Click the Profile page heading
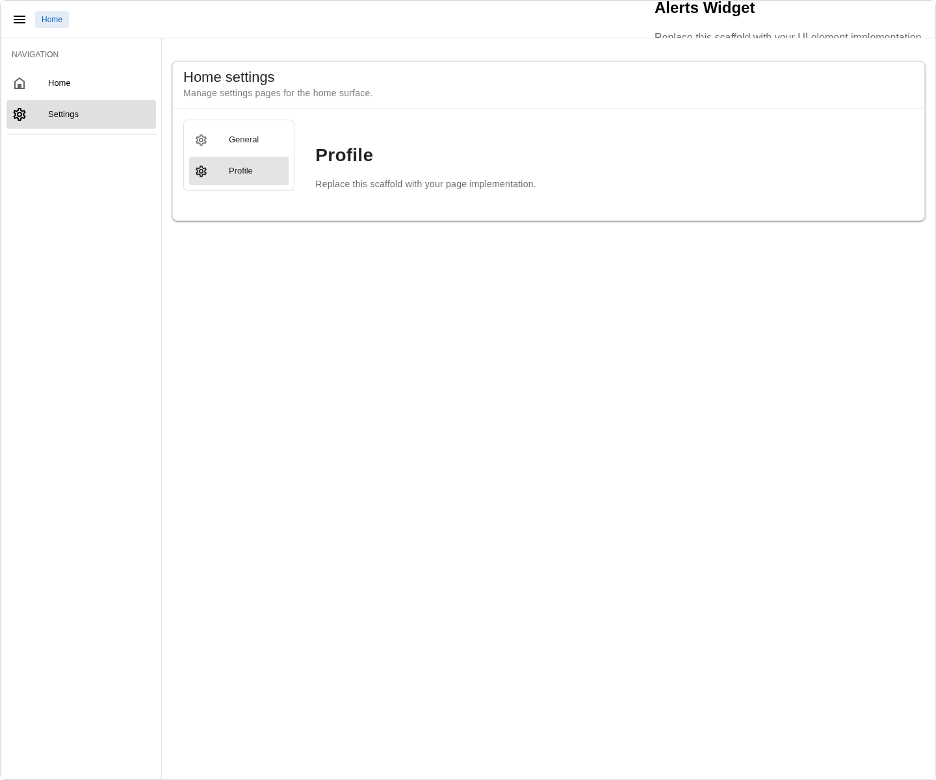Image resolution: width=936 pixels, height=780 pixels. point(344,155)
